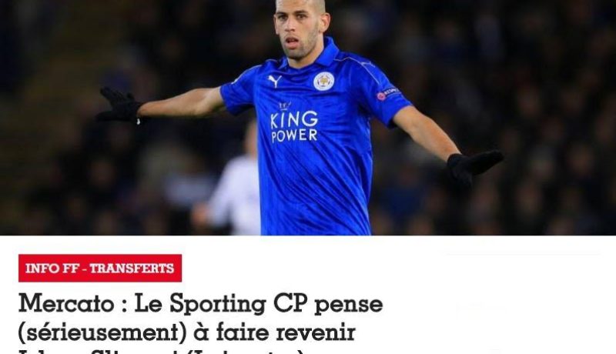Click the player's black glove on left side

[x=119, y=105]
